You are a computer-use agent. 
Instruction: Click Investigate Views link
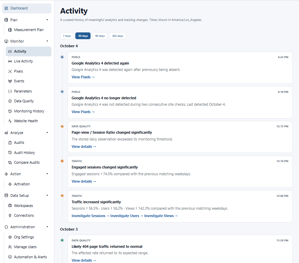point(161,216)
